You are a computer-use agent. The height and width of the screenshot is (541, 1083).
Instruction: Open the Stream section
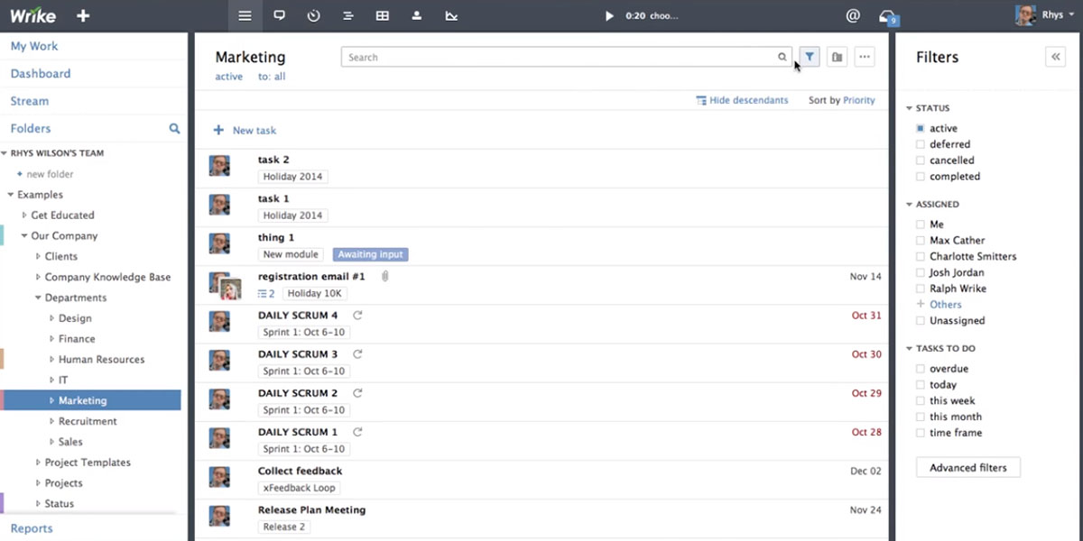(x=30, y=101)
